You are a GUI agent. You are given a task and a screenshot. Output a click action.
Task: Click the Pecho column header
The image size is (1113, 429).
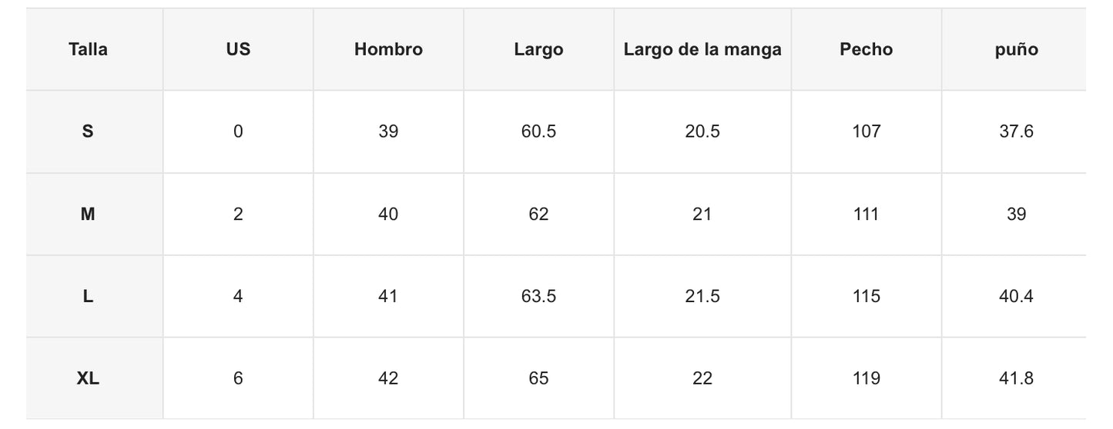(x=867, y=50)
